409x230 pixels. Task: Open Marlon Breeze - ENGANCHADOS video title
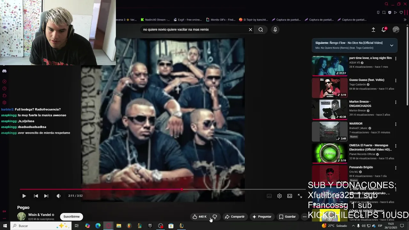point(360,103)
